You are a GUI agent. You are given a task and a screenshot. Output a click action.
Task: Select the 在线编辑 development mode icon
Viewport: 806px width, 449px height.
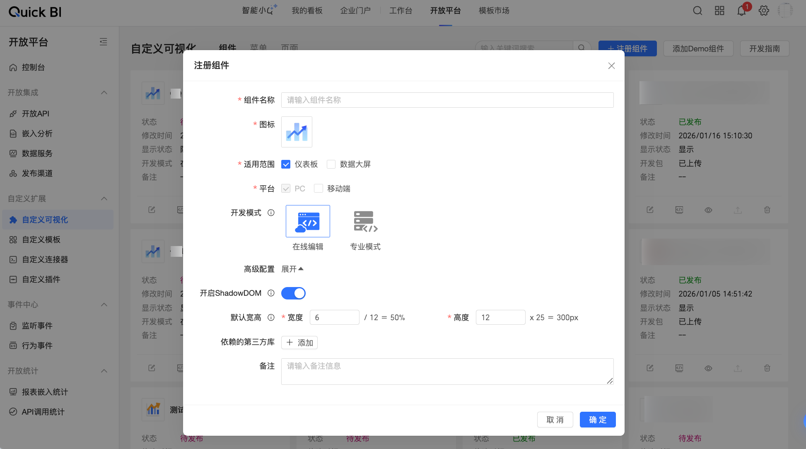tap(308, 221)
